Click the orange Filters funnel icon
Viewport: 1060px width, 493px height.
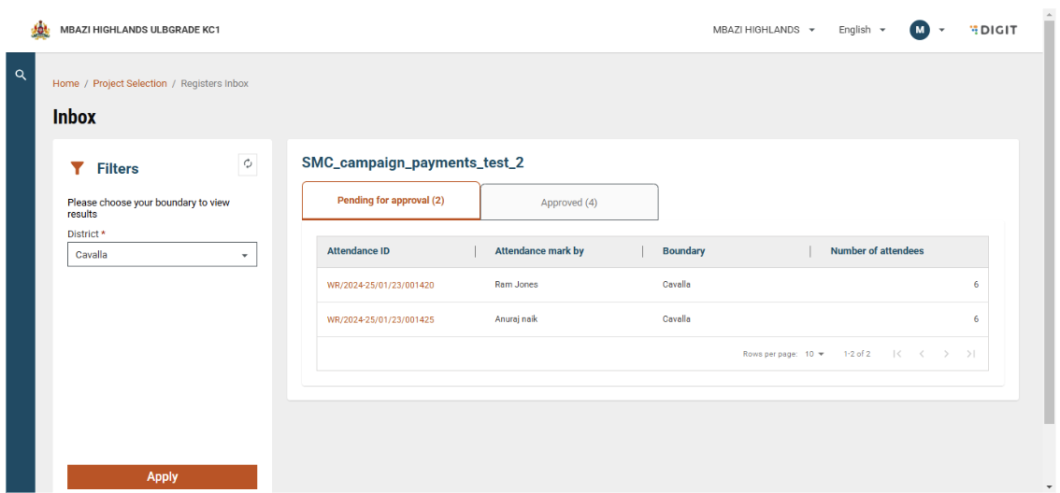point(78,168)
